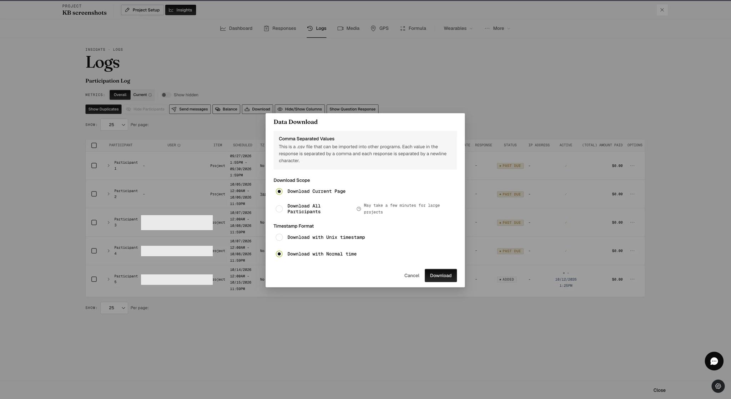Select Download Current Page radio option
Viewport: 731px width, 399px height.
click(279, 191)
